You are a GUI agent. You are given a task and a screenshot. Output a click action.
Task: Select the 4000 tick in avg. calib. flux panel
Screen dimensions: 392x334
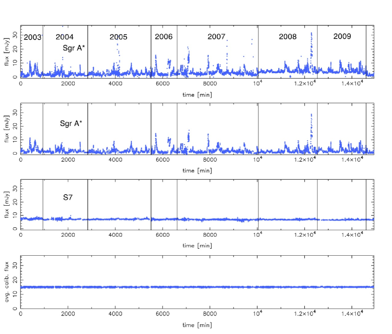coord(115,314)
